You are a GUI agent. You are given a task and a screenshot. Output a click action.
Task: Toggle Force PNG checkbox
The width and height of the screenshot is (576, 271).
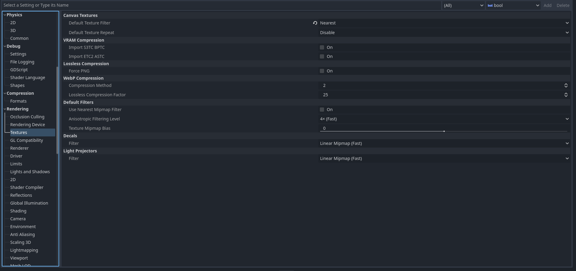[x=322, y=71]
